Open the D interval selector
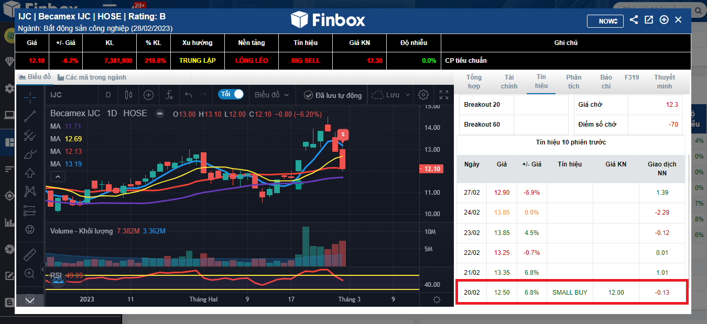This screenshot has width=707, height=324. pyautogui.click(x=108, y=95)
